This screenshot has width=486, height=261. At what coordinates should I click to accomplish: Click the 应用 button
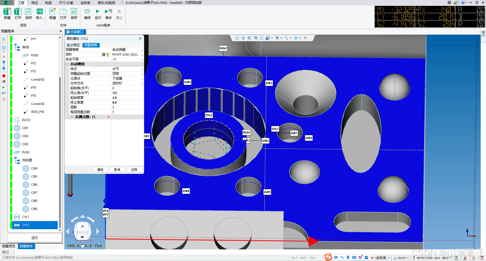[134, 170]
